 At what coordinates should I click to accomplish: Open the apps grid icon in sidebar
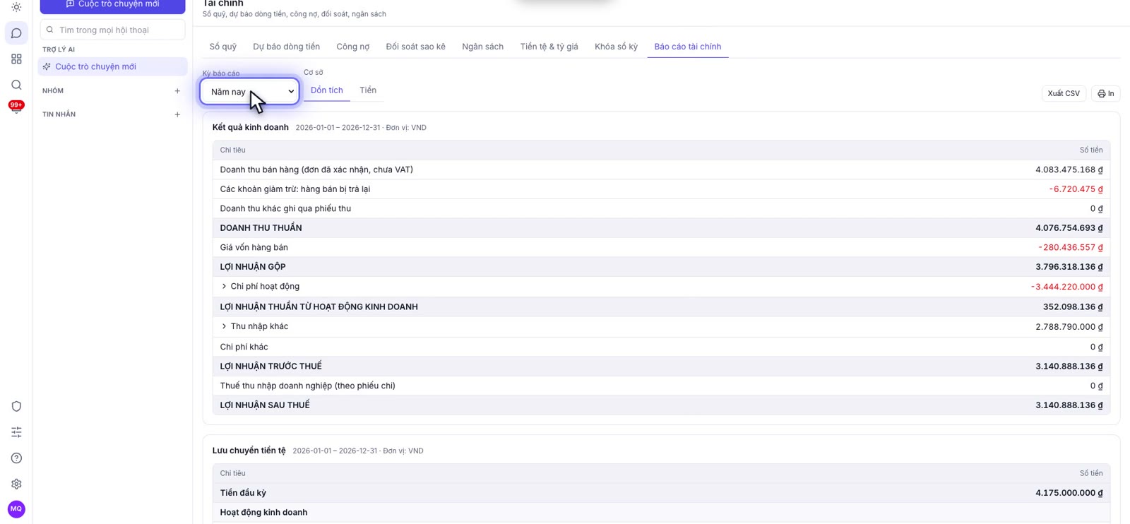(16, 59)
